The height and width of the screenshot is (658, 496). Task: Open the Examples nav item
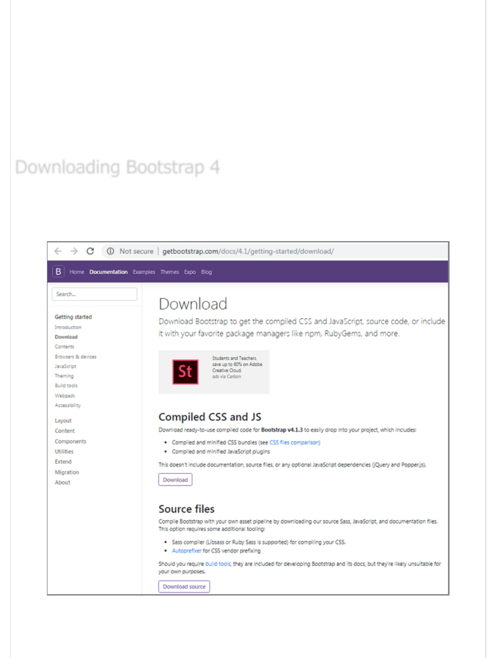(144, 272)
